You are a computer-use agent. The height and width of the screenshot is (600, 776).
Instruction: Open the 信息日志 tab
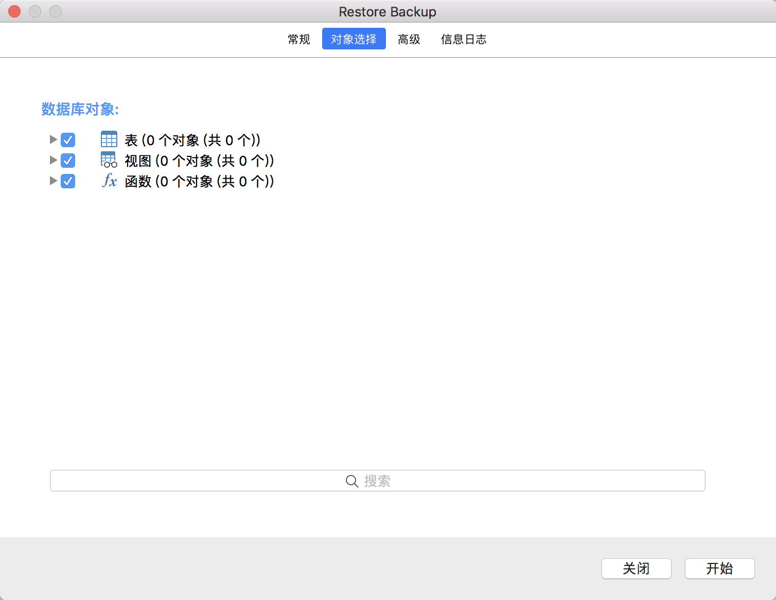464,39
